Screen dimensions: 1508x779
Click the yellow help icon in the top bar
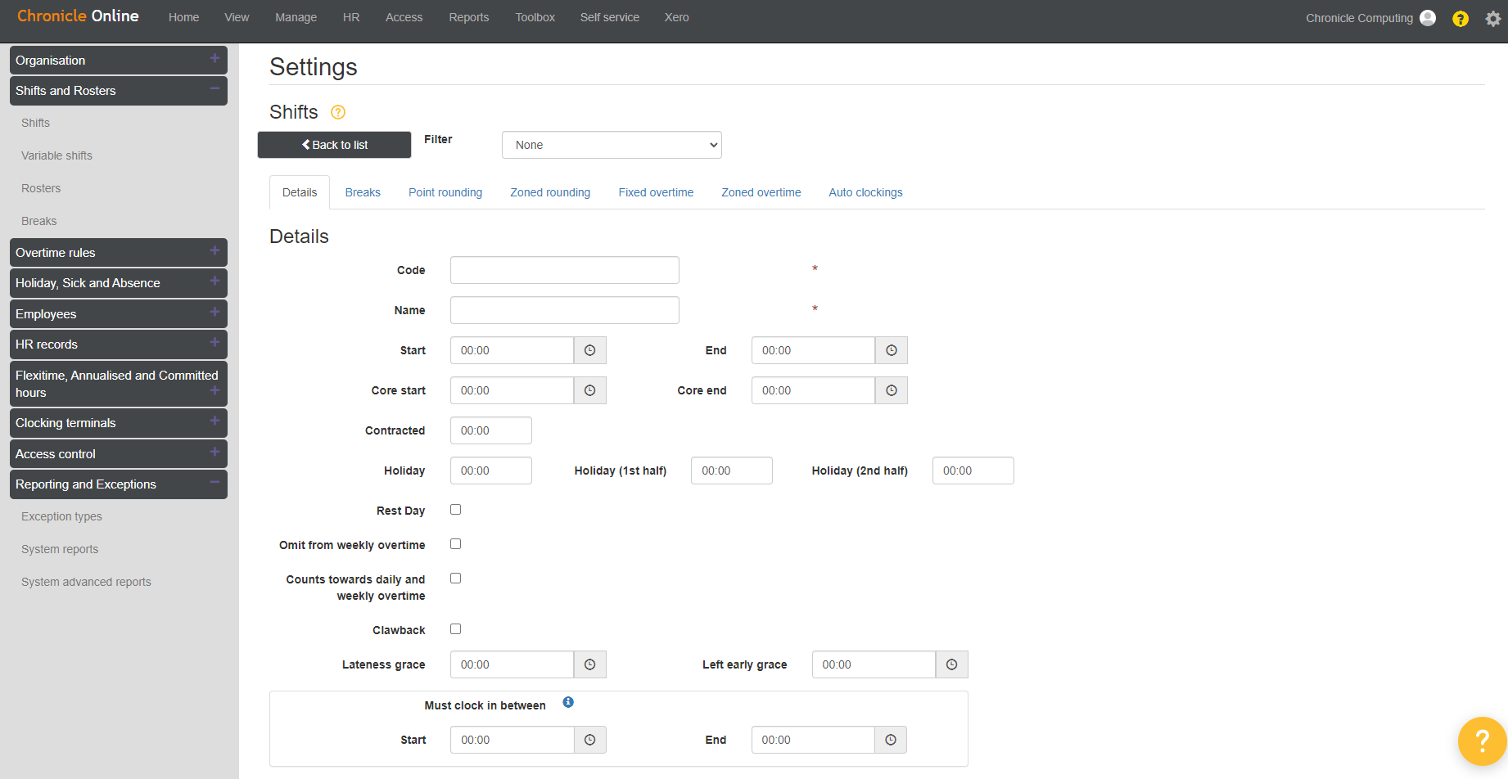click(1461, 18)
